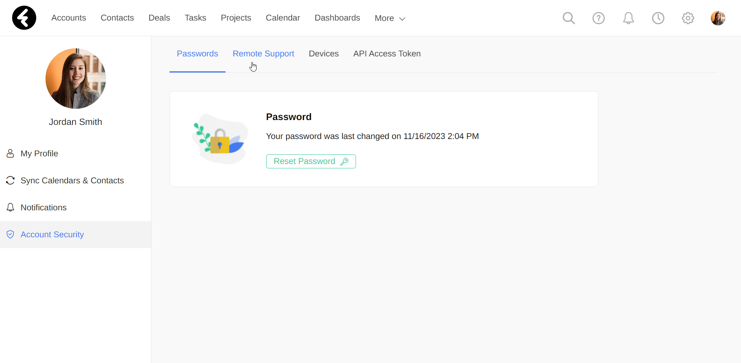
Task: Click the Jordan Smith name text
Action: click(75, 122)
